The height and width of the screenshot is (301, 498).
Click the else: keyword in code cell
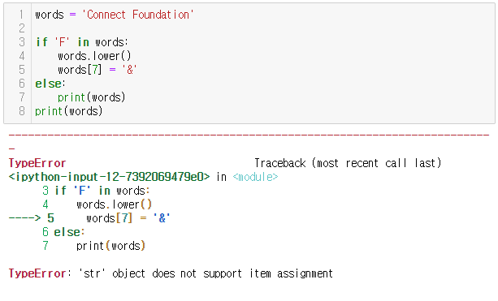pyautogui.click(x=50, y=84)
